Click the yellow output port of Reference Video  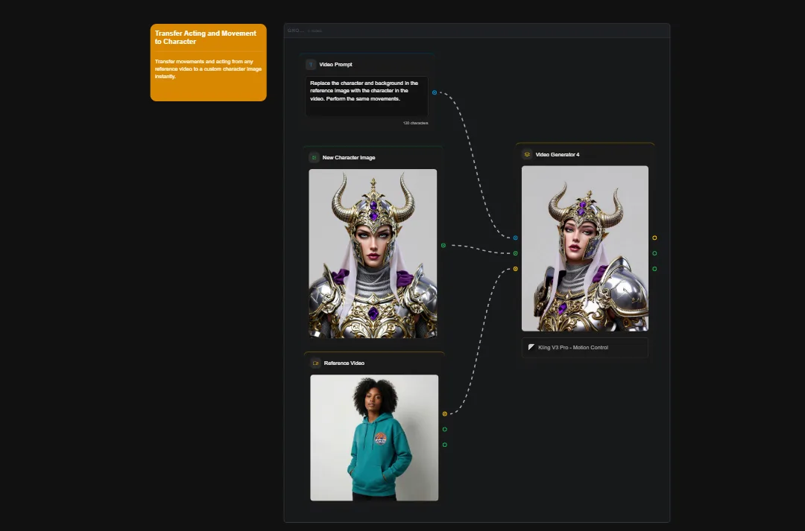tap(444, 412)
